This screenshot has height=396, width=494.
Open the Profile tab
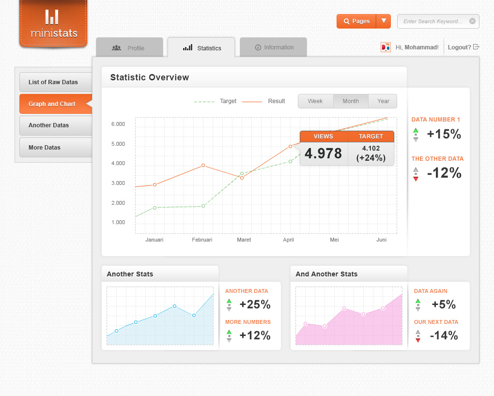pyautogui.click(x=129, y=48)
